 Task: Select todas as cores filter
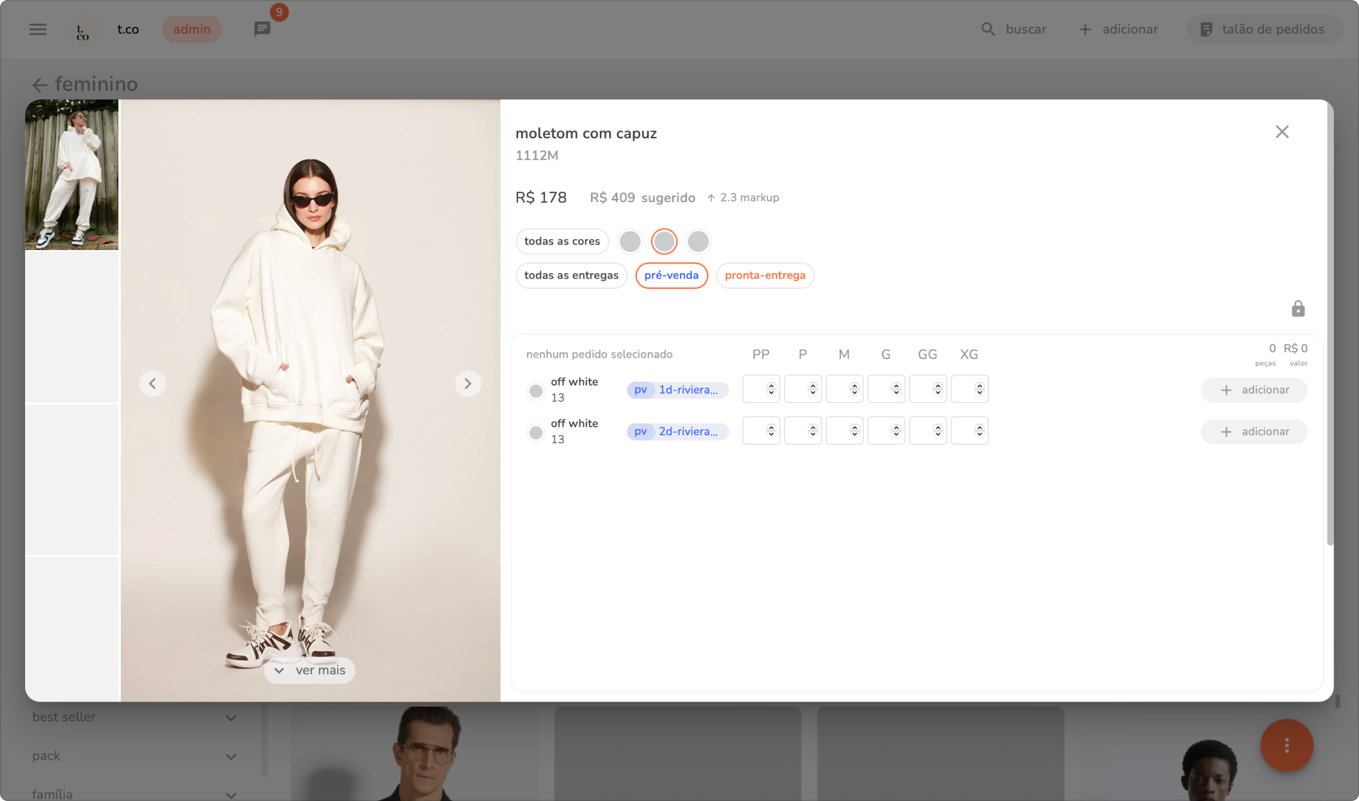pos(562,241)
